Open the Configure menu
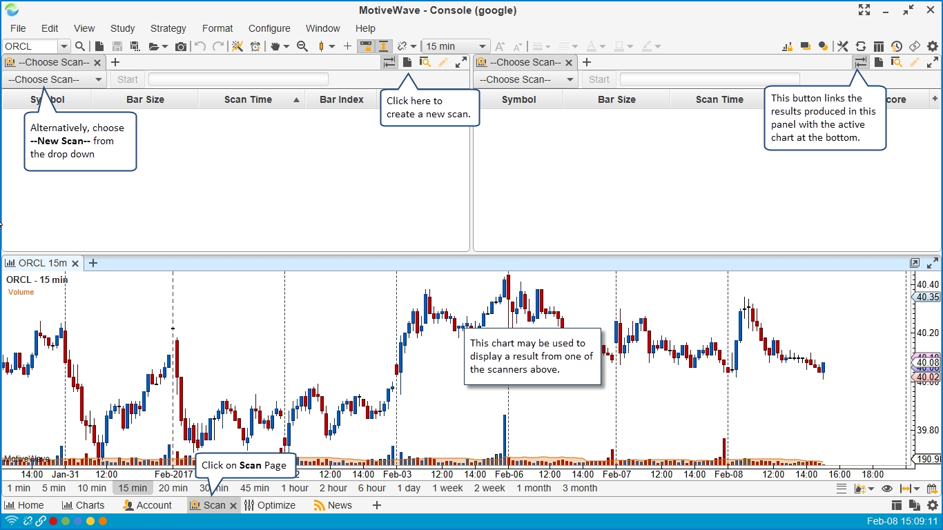 269,28
